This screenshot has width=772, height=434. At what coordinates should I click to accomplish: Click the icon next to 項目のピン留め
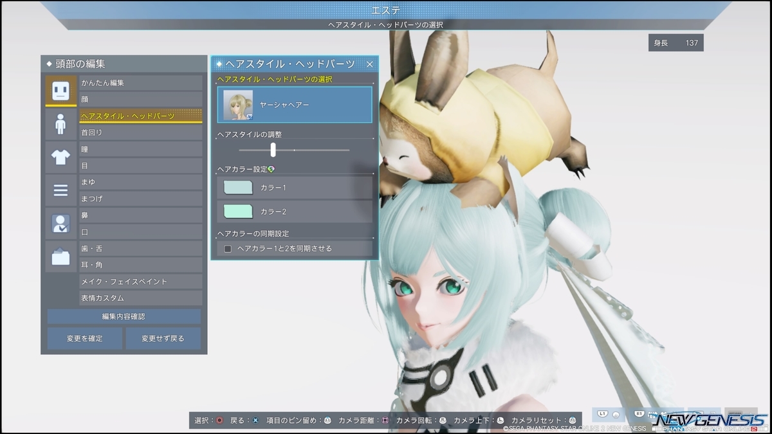tap(327, 420)
